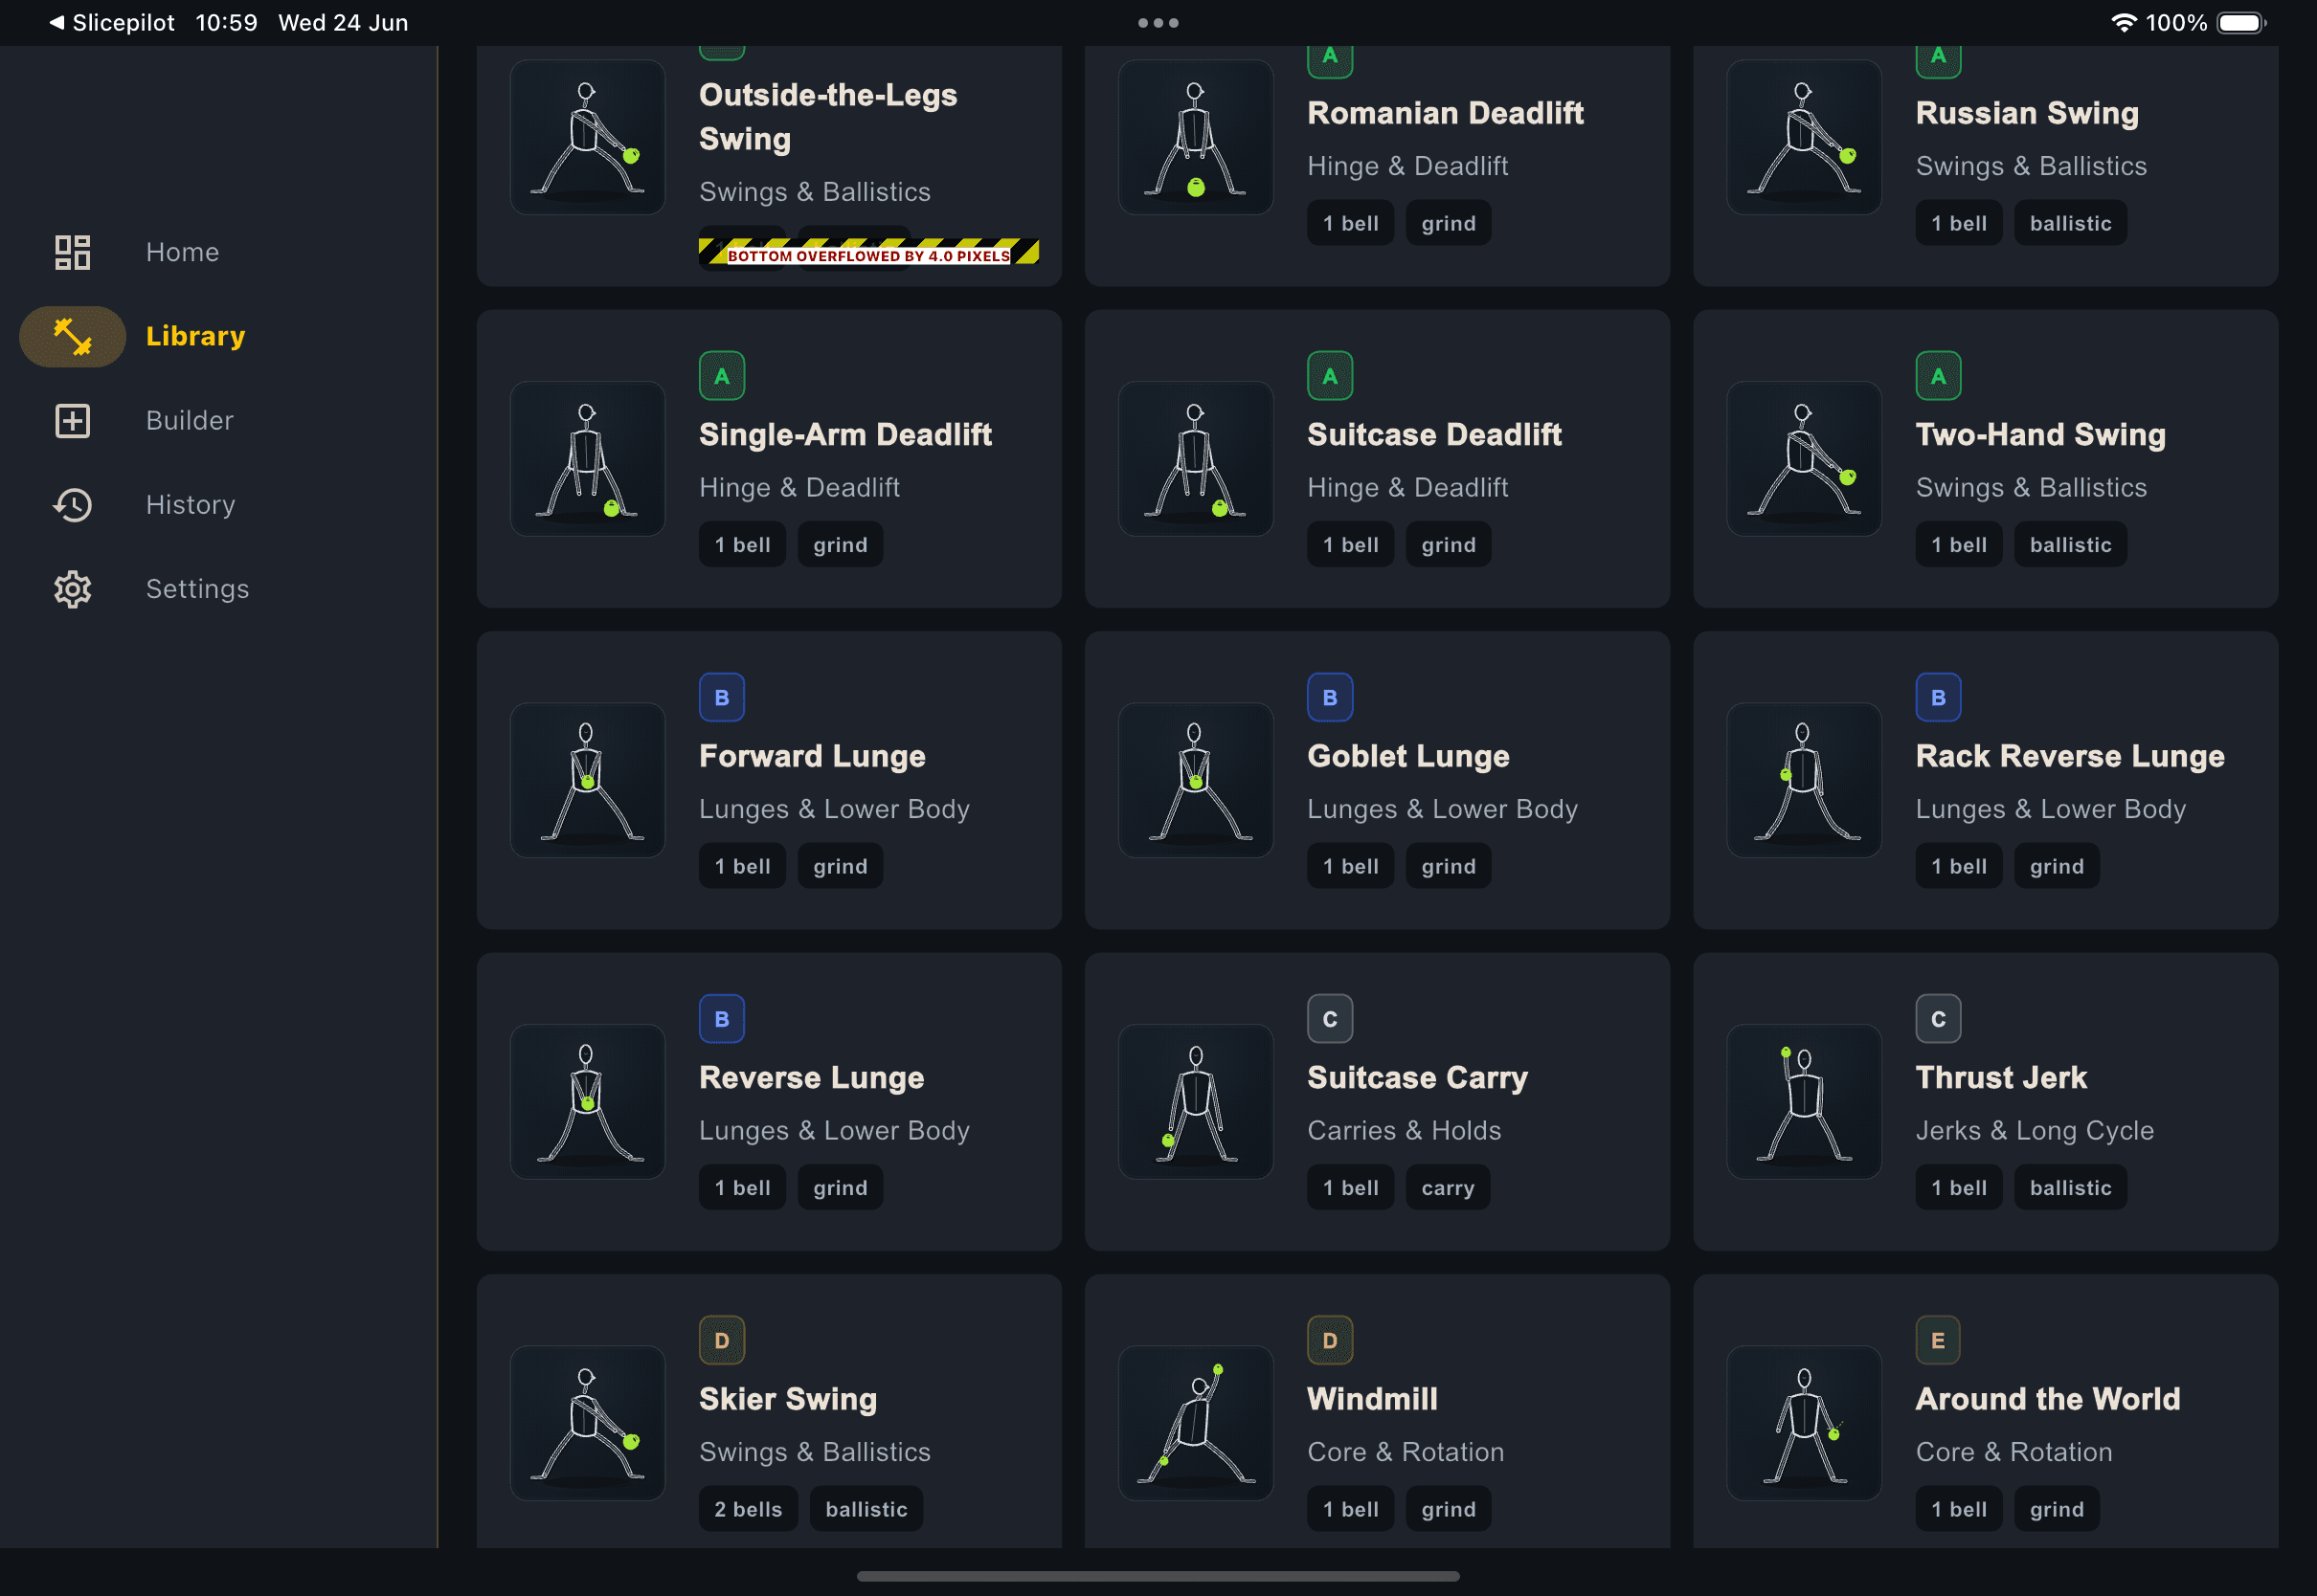This screenshot has width=2317, height=1596.
Task: Tap the B badge on Reverse Lunge
Action: (x=721, y=1019)
